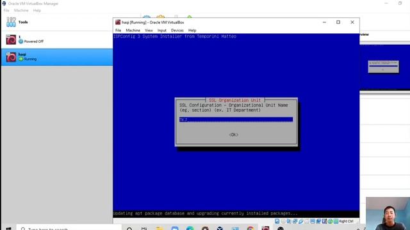Screen dimensions: 410x230
Task: Click the 'Updating apt package database' status line
Action: click(x=205, y=213)
